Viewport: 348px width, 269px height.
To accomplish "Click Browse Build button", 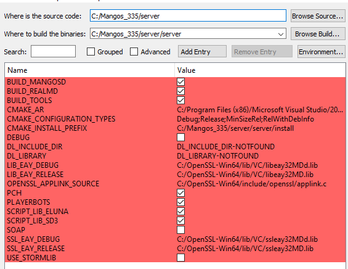I will pos(318,34).
